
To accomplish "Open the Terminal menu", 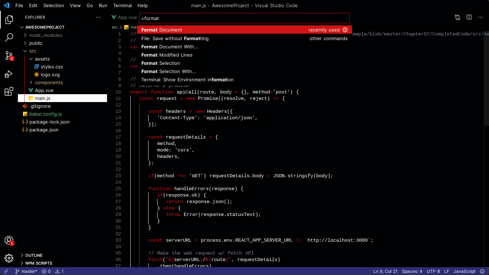I will [x=122, y=5].
